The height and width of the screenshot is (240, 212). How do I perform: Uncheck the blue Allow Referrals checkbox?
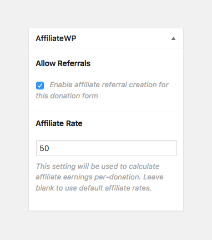coord(40,86)
